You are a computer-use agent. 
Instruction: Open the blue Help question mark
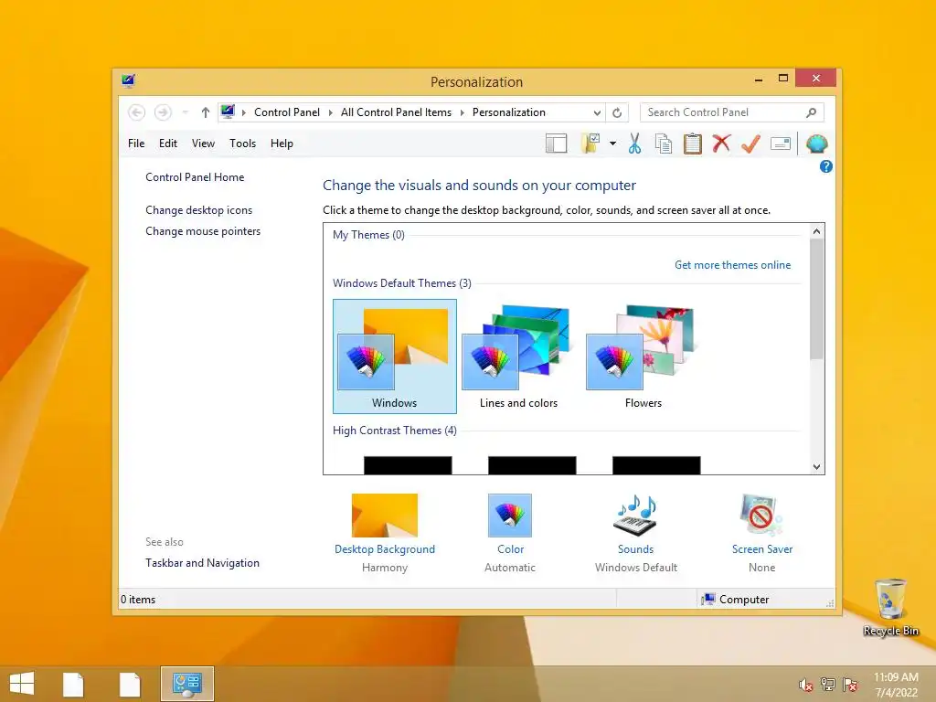826,166
